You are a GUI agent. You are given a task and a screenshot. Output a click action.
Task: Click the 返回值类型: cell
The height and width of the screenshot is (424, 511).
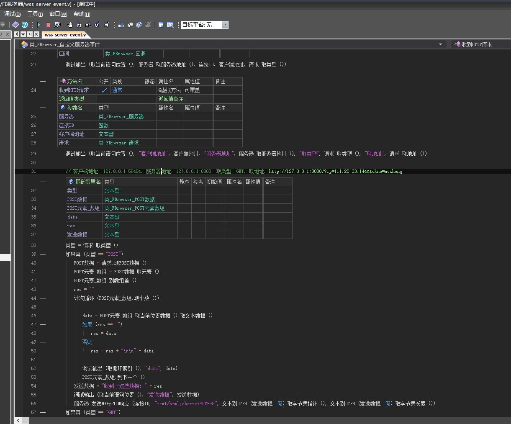click(x=77, y=99)
